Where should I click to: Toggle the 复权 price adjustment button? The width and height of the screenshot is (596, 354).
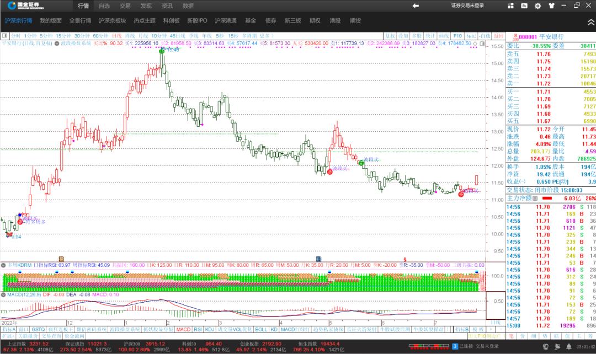[x=391, y=35]
